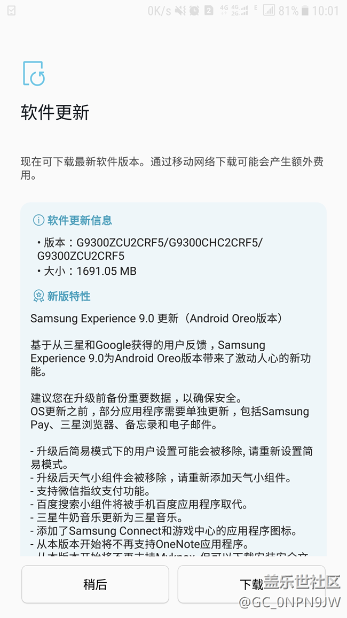Tap the 10:01 clock in status bar
Screen dimensions: 347x618
tap(325, 11)
